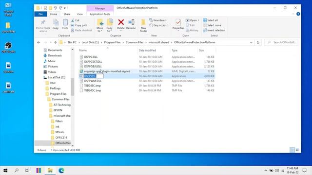The image size is (312, 175).
Task: Open recent locations dropdown arrow
Action: [51, 42]
